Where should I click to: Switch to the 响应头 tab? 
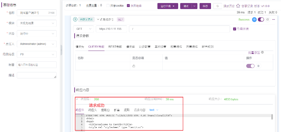coord(92,110)
